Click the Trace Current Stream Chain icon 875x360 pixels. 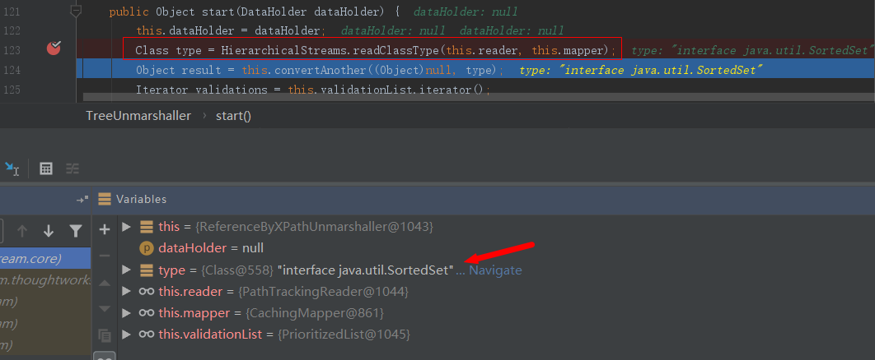[x=73, y=168]
